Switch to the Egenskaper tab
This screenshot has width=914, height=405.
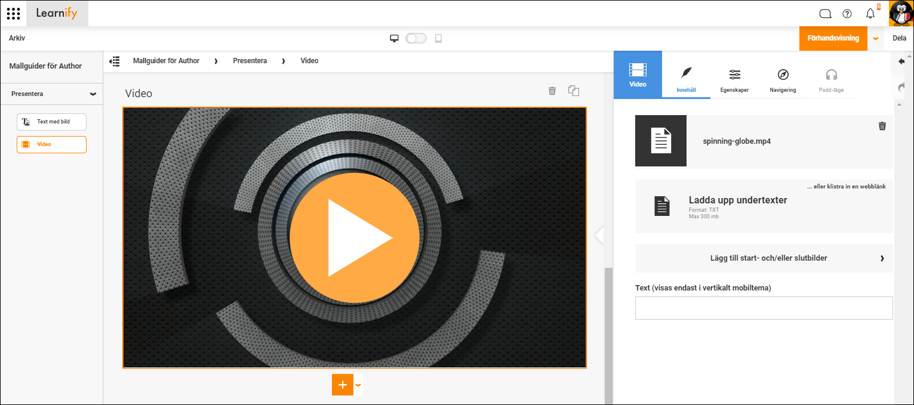(734, 81)
